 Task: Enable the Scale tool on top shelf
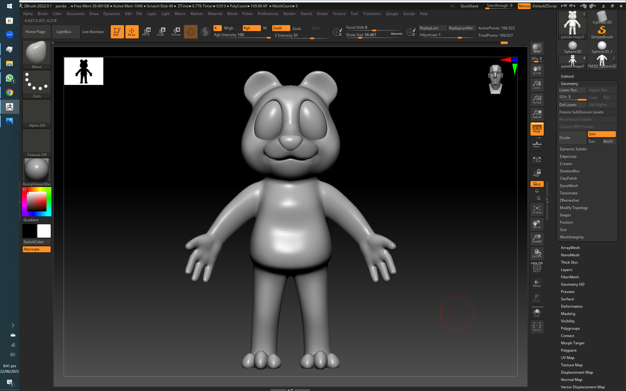[161, 32]
